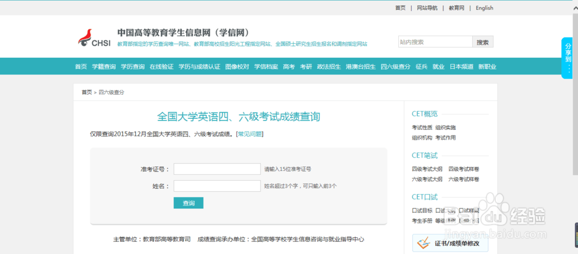Click the 姓名 input field
578x254 pixels.
(217, 186)
